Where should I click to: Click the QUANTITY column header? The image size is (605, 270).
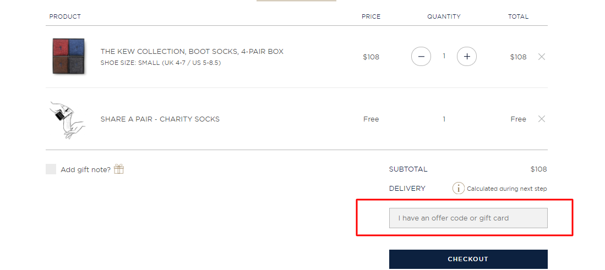pos(444,16)
